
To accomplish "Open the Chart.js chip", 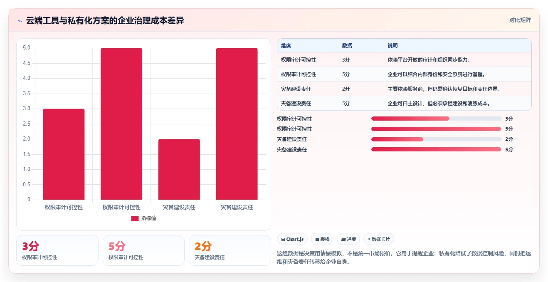I will [292, 239].
